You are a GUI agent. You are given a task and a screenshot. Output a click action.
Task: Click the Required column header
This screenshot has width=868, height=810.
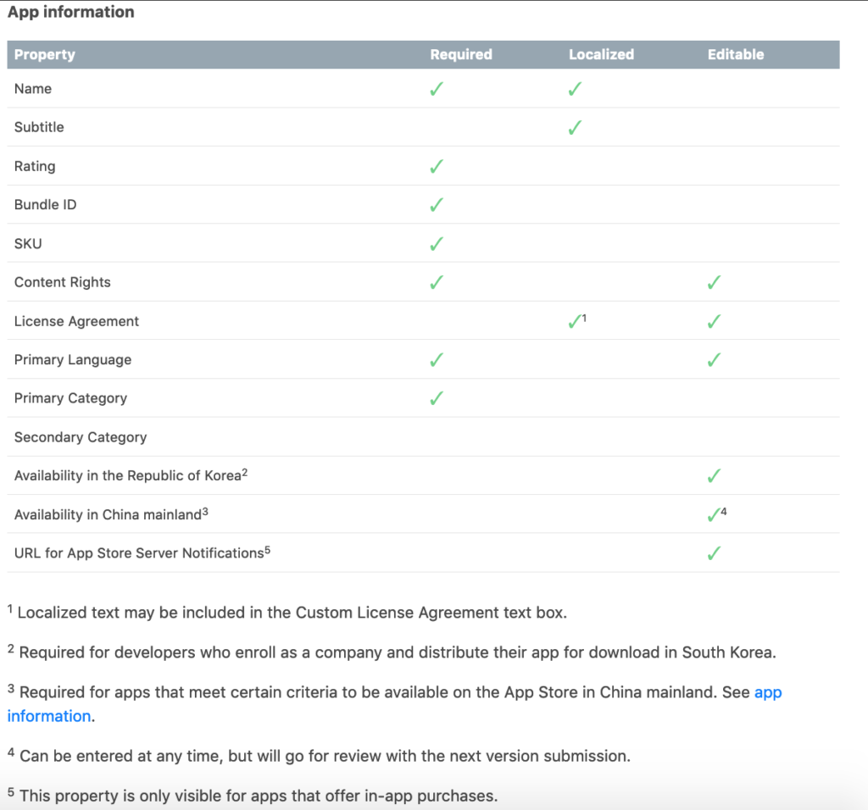(461, 54)
